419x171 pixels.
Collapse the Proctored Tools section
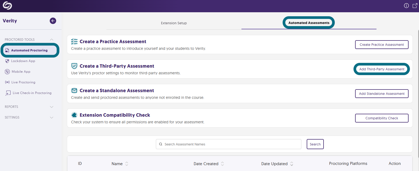[x=52, y=40]
